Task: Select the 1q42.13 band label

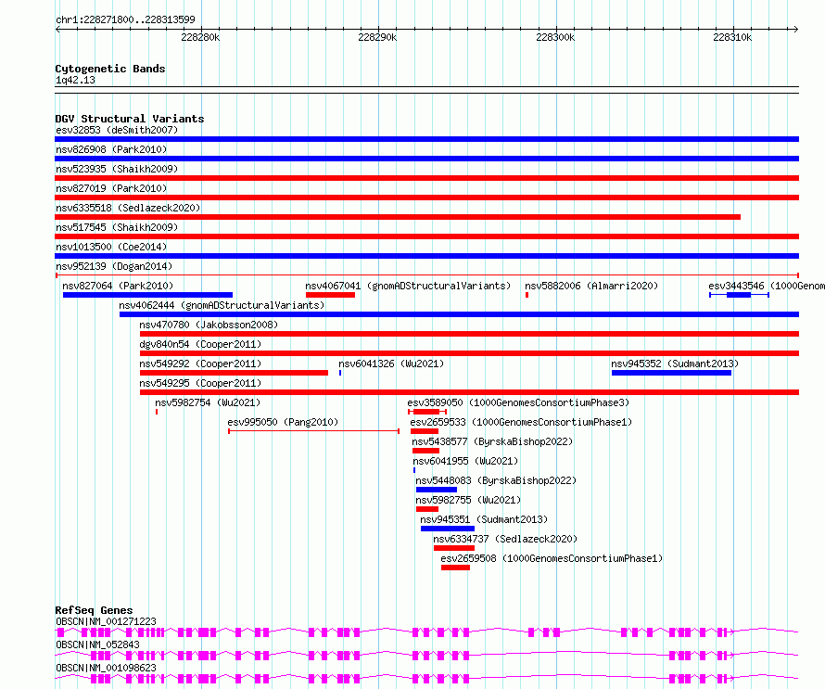Action: 75,80
